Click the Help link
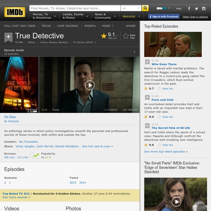Viewport: 211px width, 211px height. coord(179,8)
